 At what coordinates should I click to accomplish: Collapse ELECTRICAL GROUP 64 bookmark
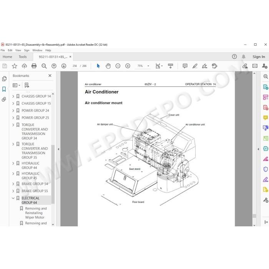click(x=13, y=198)
